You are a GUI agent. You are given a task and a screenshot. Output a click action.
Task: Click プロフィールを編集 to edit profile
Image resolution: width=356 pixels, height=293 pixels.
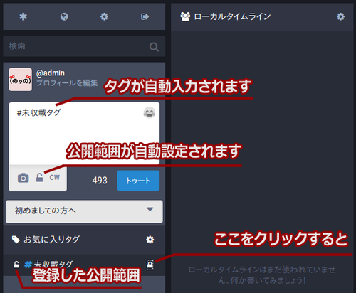point(67,83)
